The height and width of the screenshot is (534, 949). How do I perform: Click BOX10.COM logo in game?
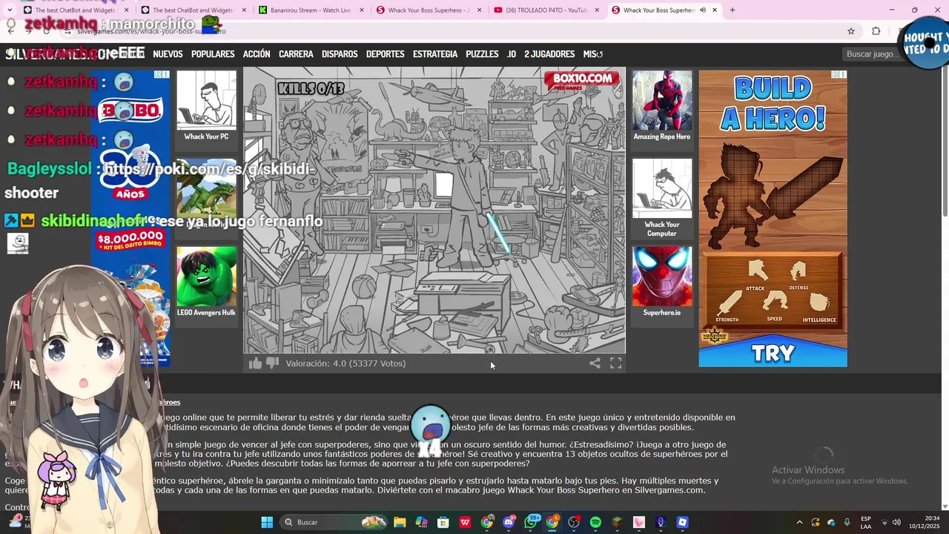[x=583, y=81]
